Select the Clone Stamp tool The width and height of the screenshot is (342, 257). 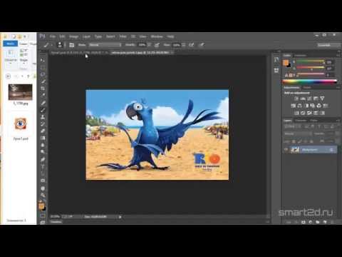point(43,117)
